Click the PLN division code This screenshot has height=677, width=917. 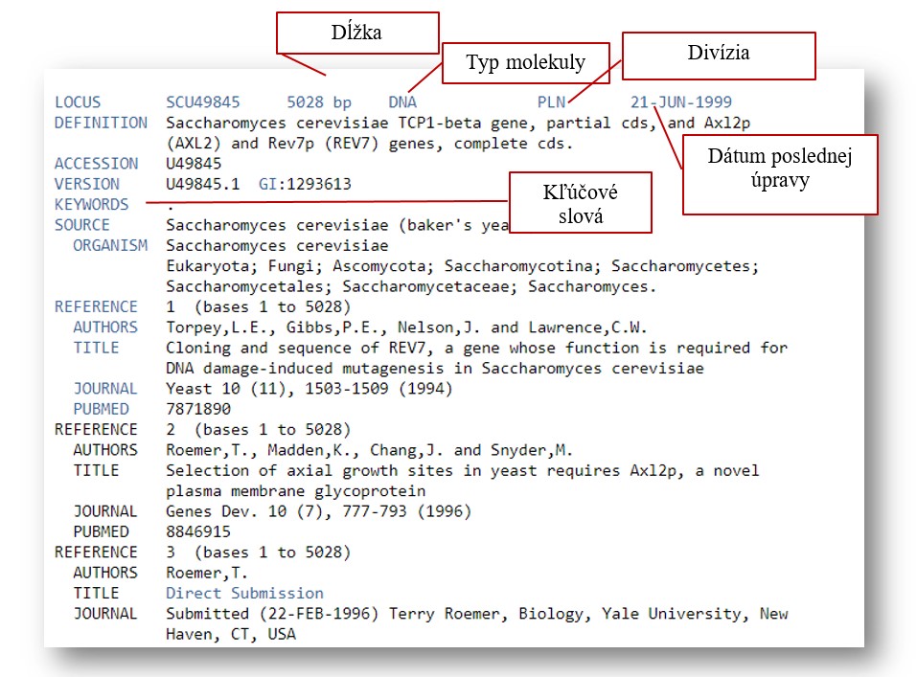(x=552, y=102)
